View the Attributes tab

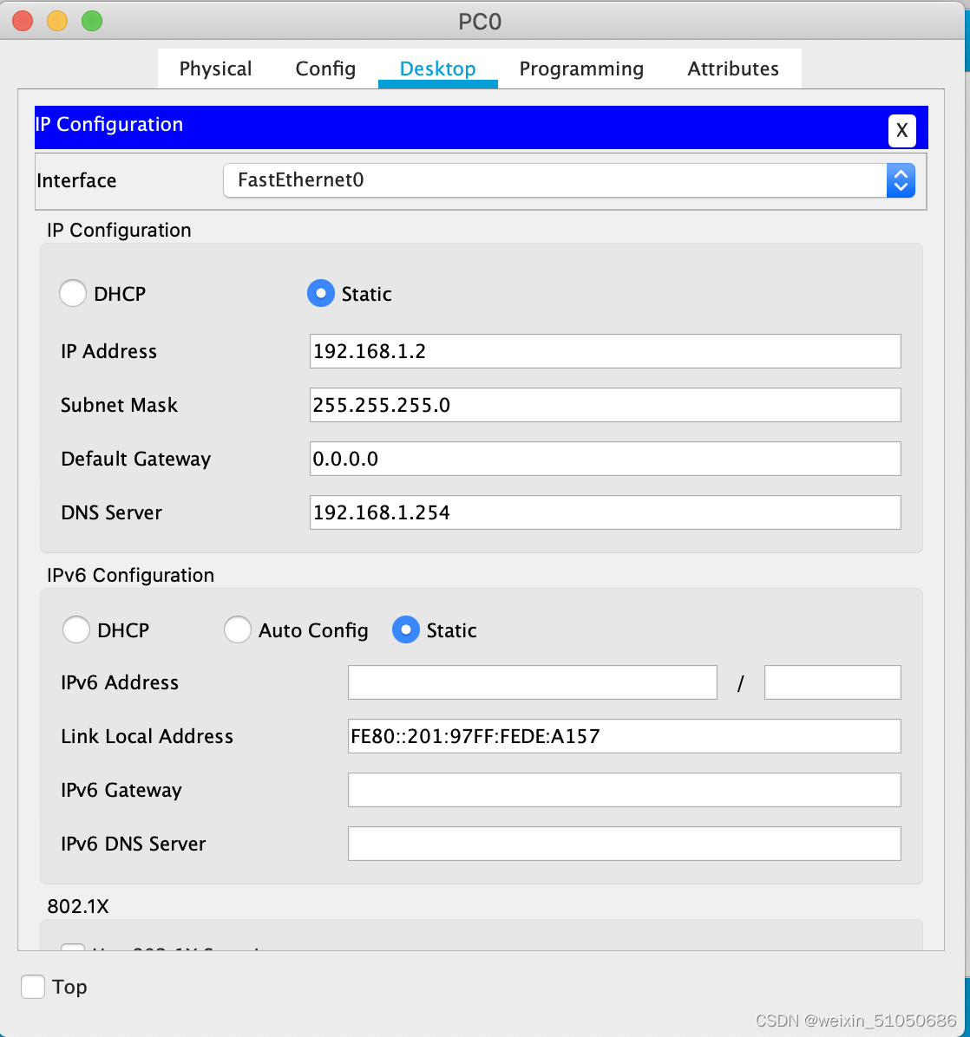pyautogui.click(x=733, y=68)
